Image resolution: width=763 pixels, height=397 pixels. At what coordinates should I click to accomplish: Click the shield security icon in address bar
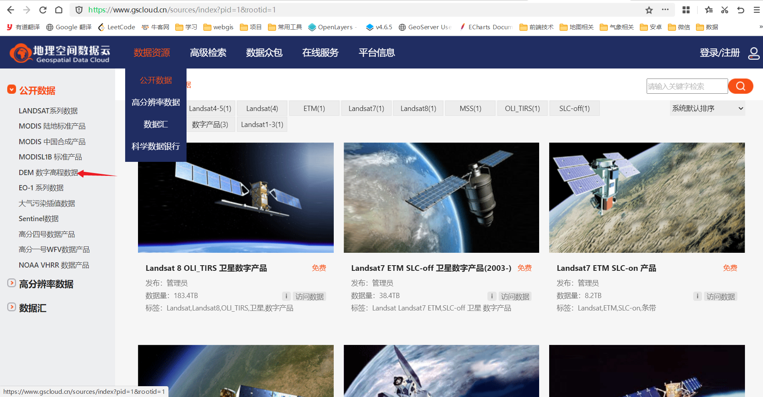(x=79, y=10)
